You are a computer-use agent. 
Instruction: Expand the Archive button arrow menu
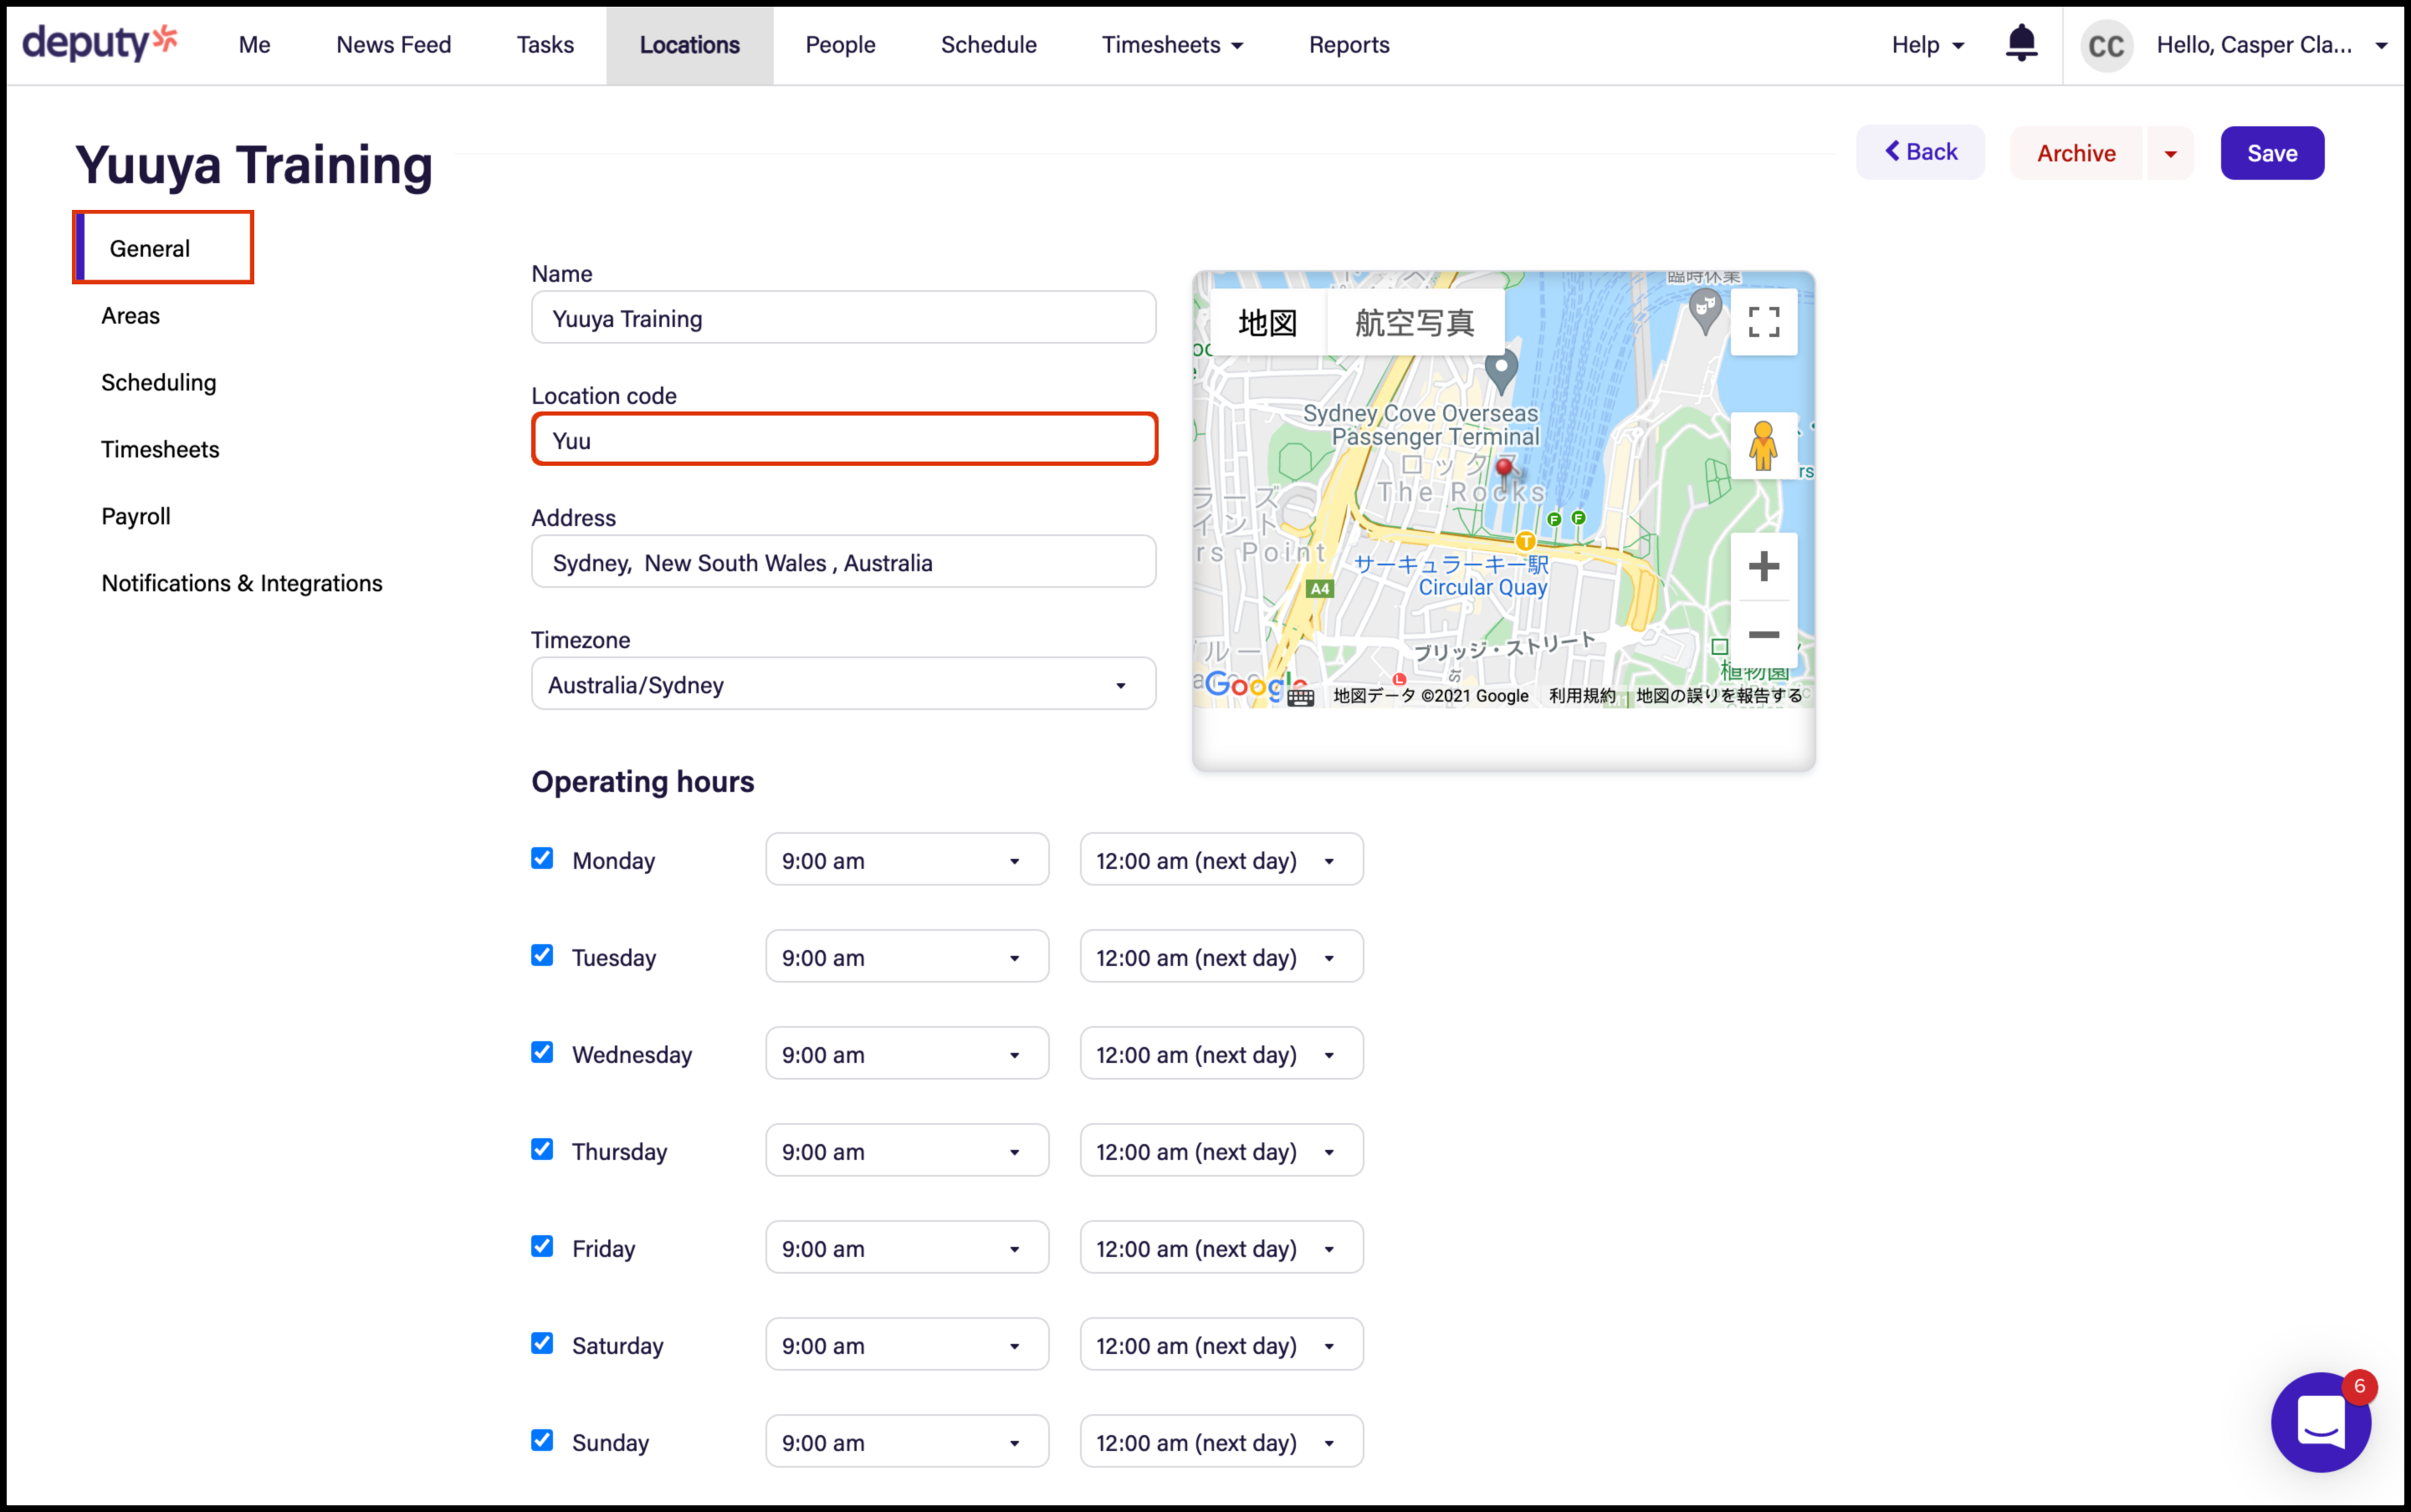click(x=2170, y=154)
